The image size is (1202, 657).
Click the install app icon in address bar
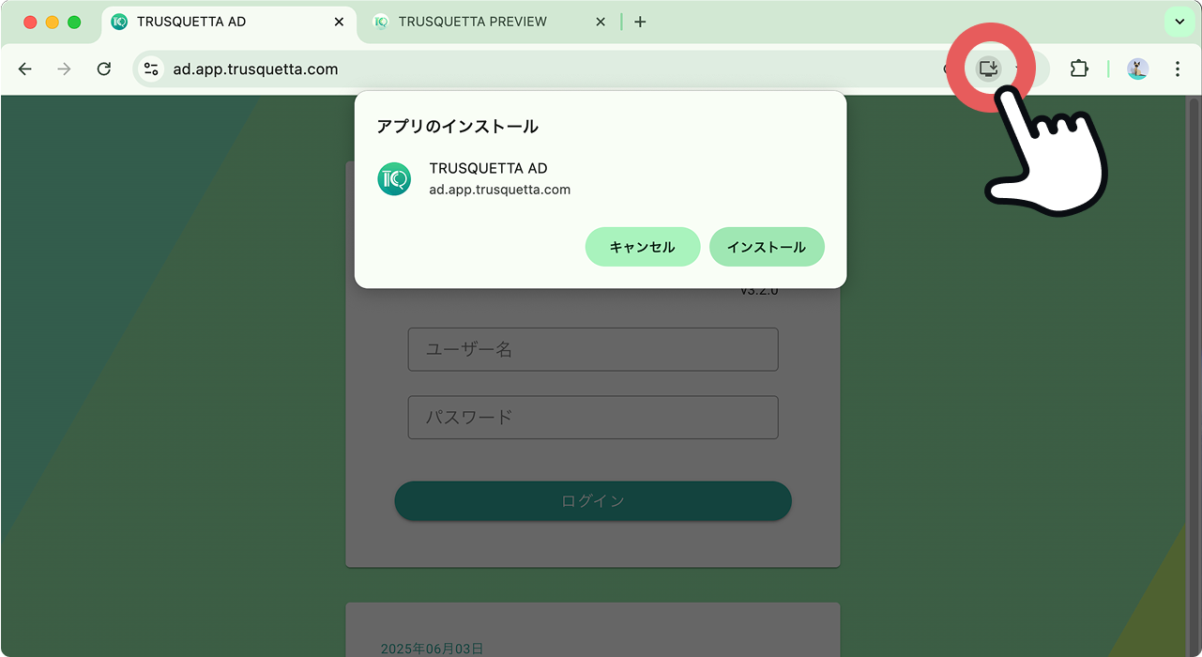click(x=988, y=68)
